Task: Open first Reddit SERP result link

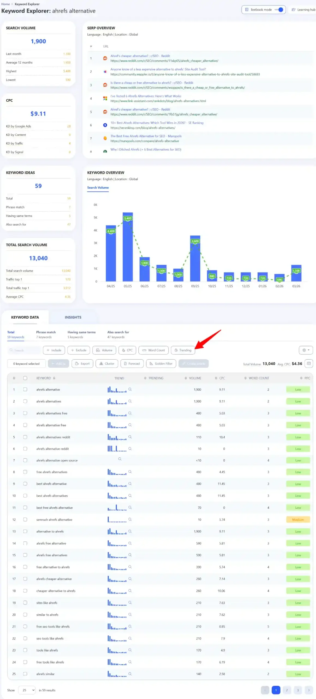Action: tap(140, 56)
